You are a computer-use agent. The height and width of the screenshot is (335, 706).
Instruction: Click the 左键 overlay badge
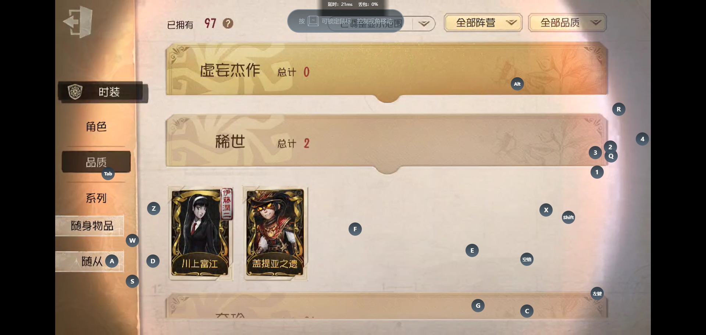pyautogui.click(x=597, y=293)
